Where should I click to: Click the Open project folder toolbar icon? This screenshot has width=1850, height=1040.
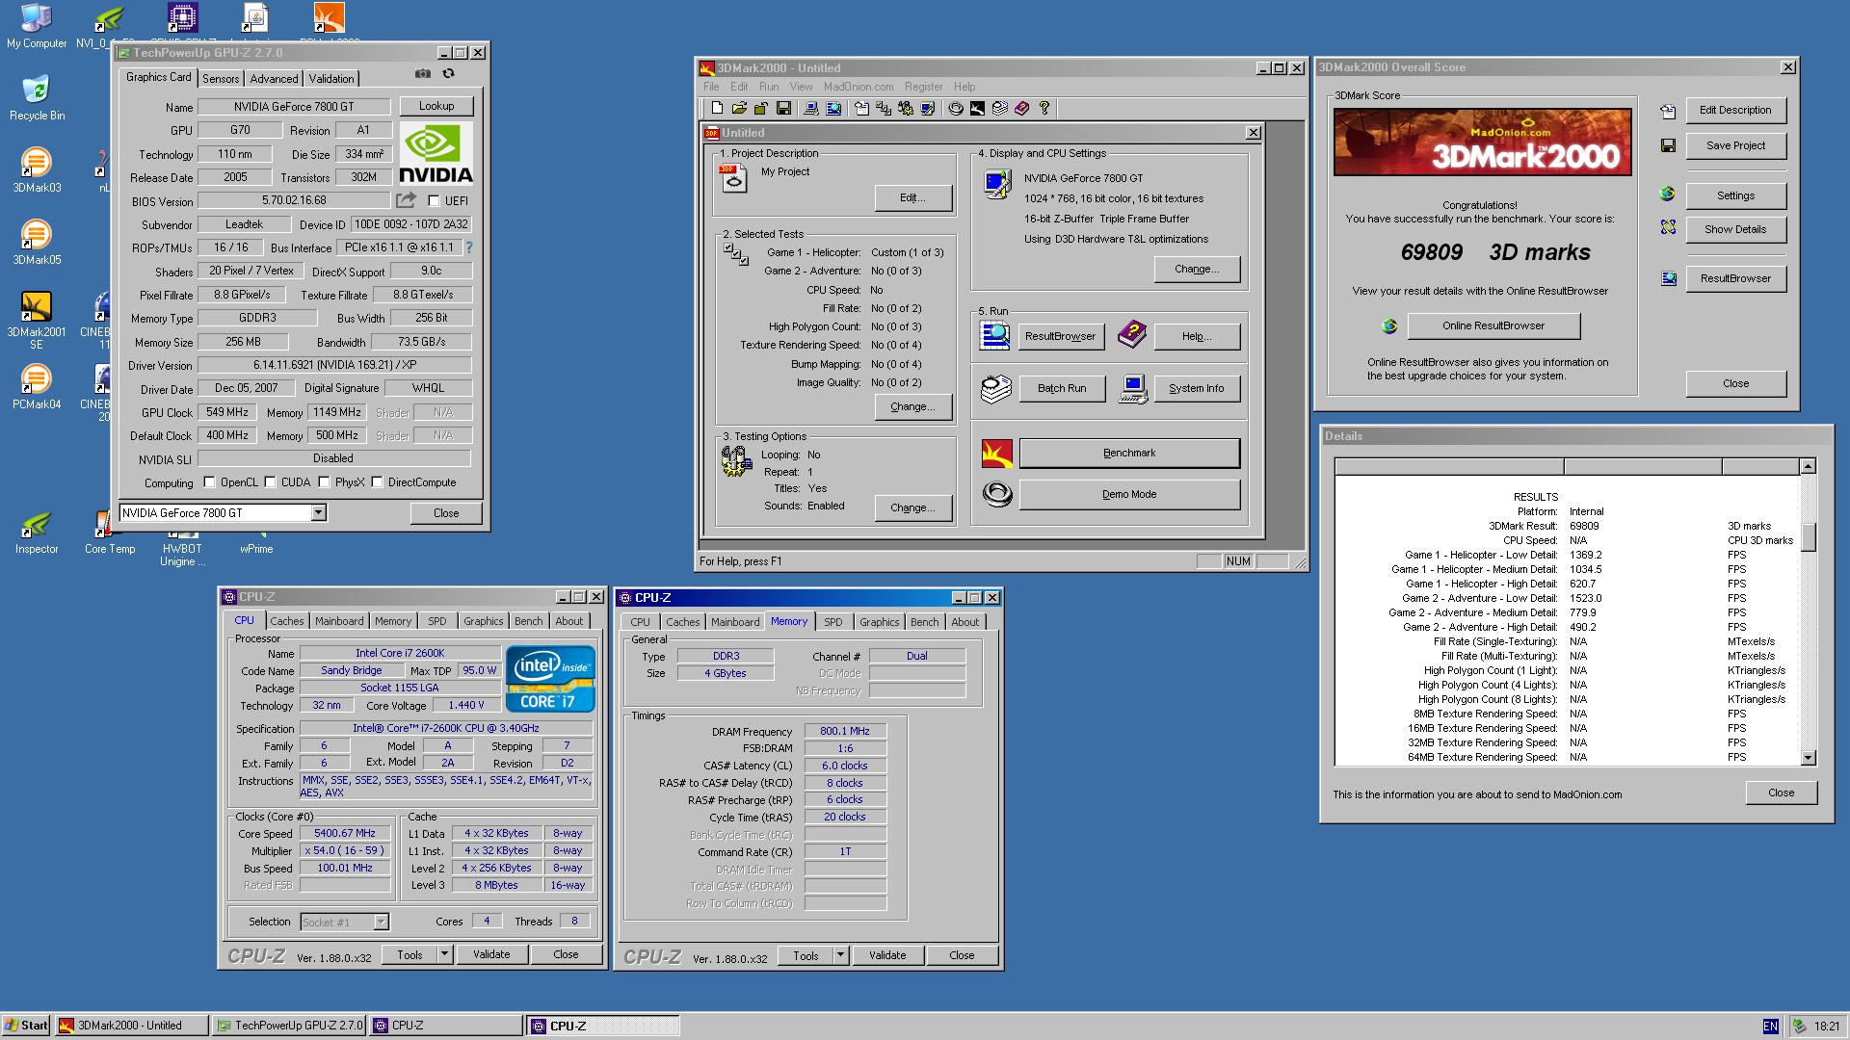(739, 109)
